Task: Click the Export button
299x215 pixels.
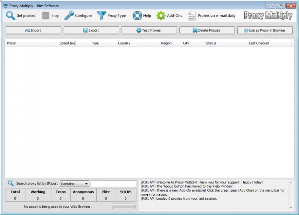Action: tap(91, 30)
